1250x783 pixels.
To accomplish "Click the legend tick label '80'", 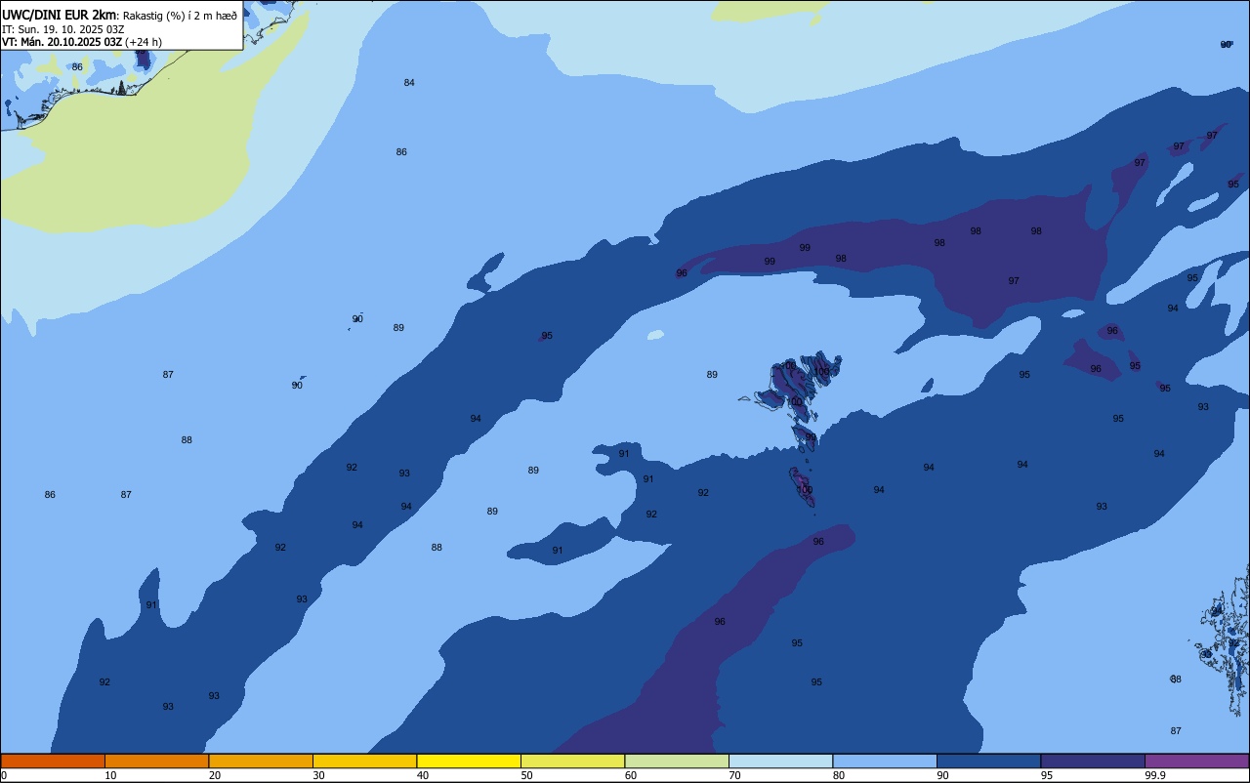I will pyautogui.click(x=839, y=775).
